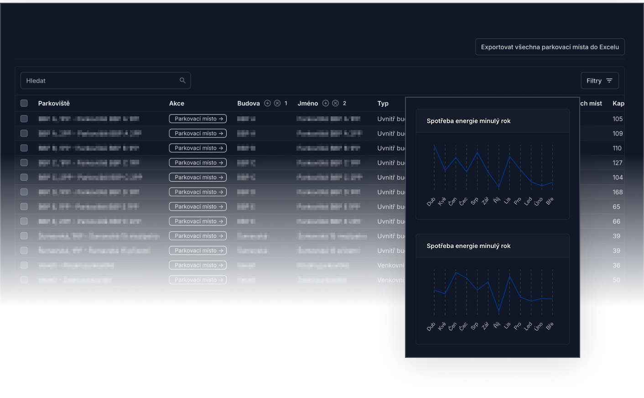Click arrow icon in first Parkovací místo button

coord(221,119)
